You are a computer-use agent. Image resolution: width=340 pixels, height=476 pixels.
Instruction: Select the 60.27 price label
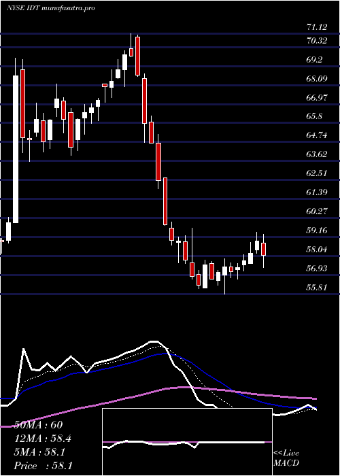click(317, 211)
